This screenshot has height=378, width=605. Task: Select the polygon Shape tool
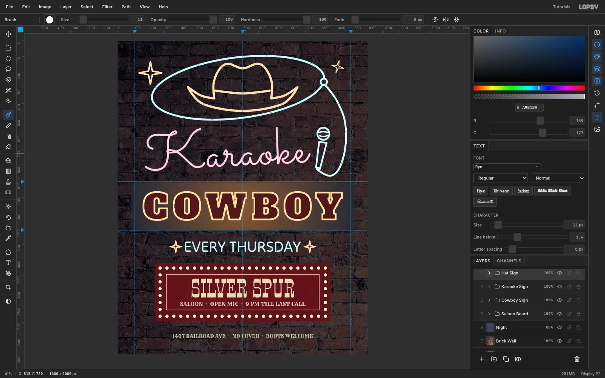pyautogui.click(x=8, y=252)
